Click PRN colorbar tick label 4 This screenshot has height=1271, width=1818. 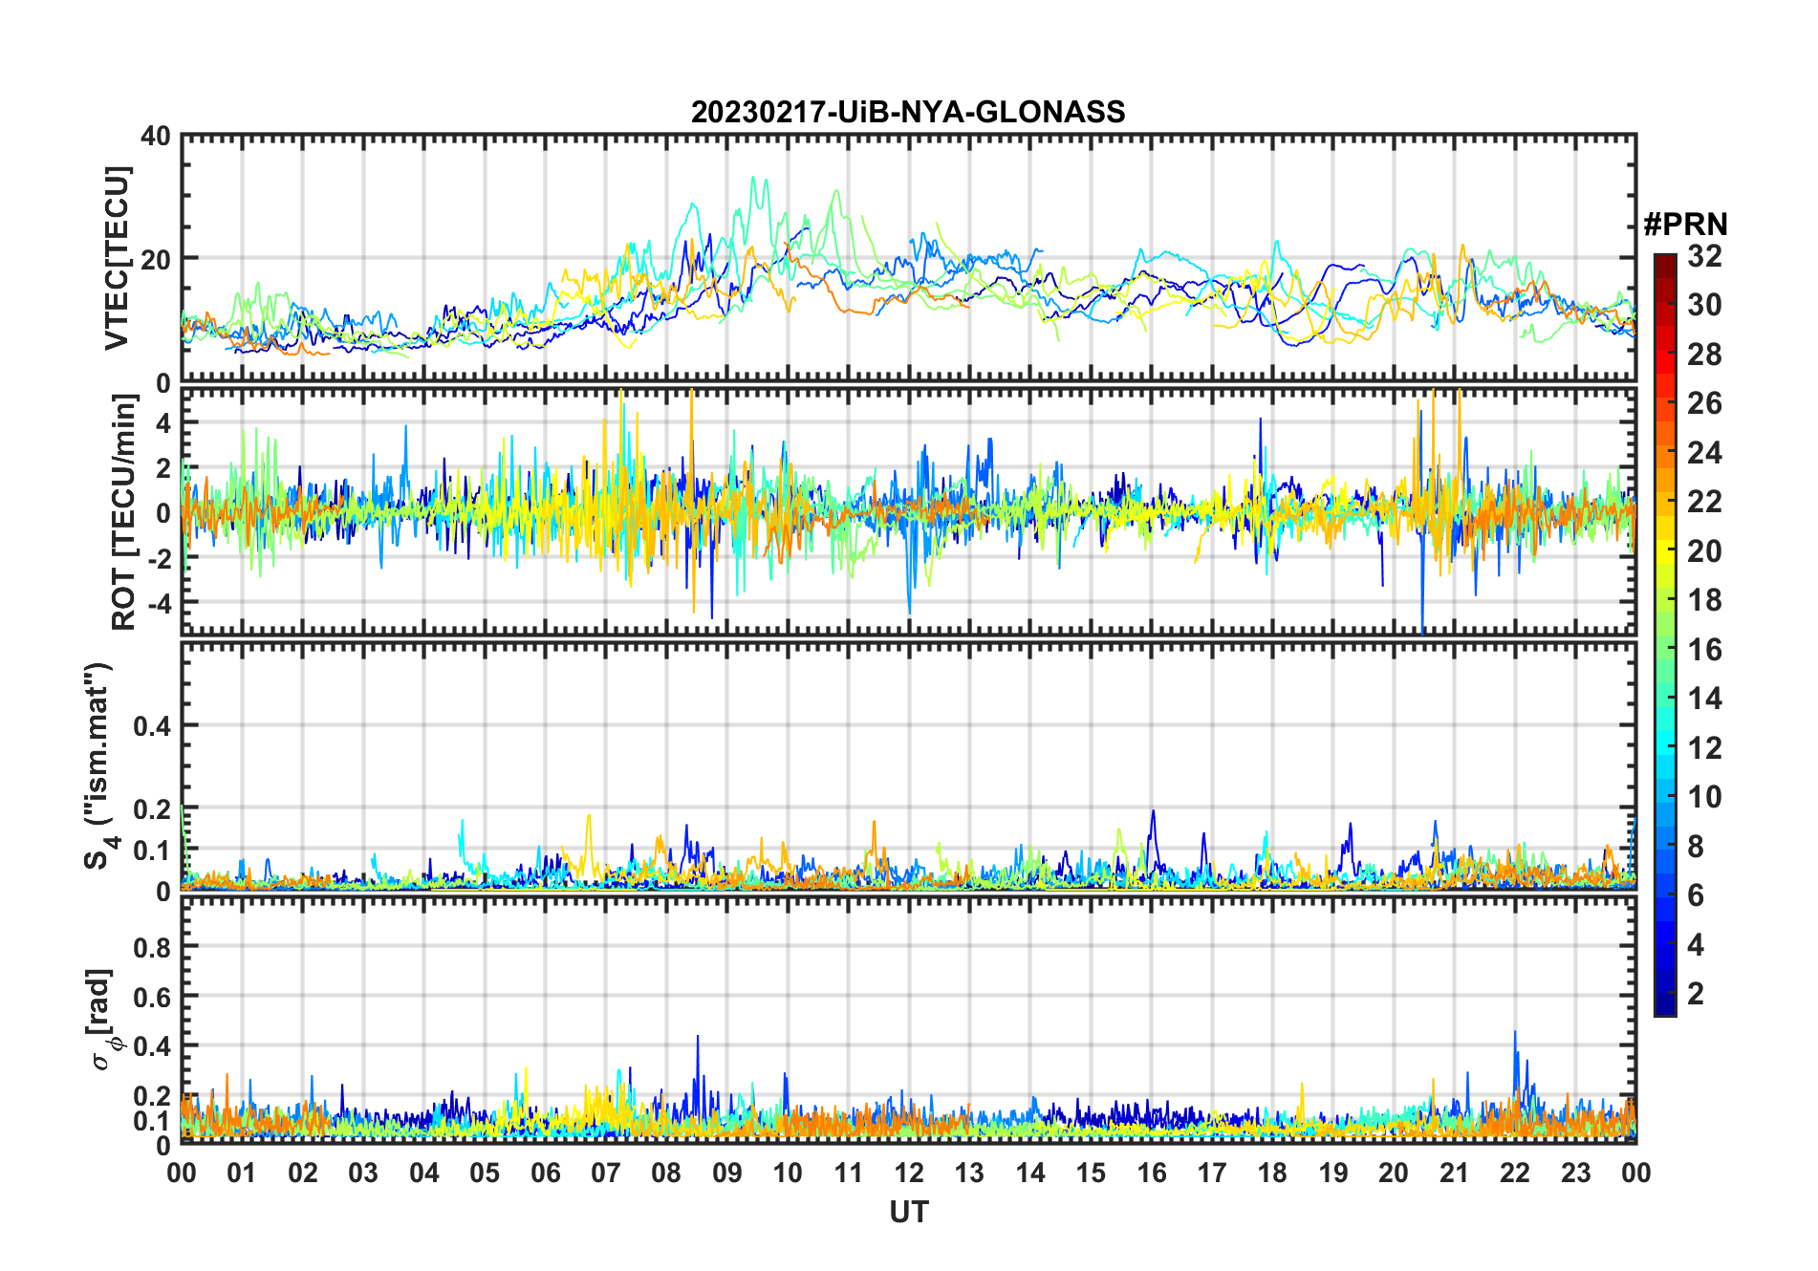tap(1697, 945)
